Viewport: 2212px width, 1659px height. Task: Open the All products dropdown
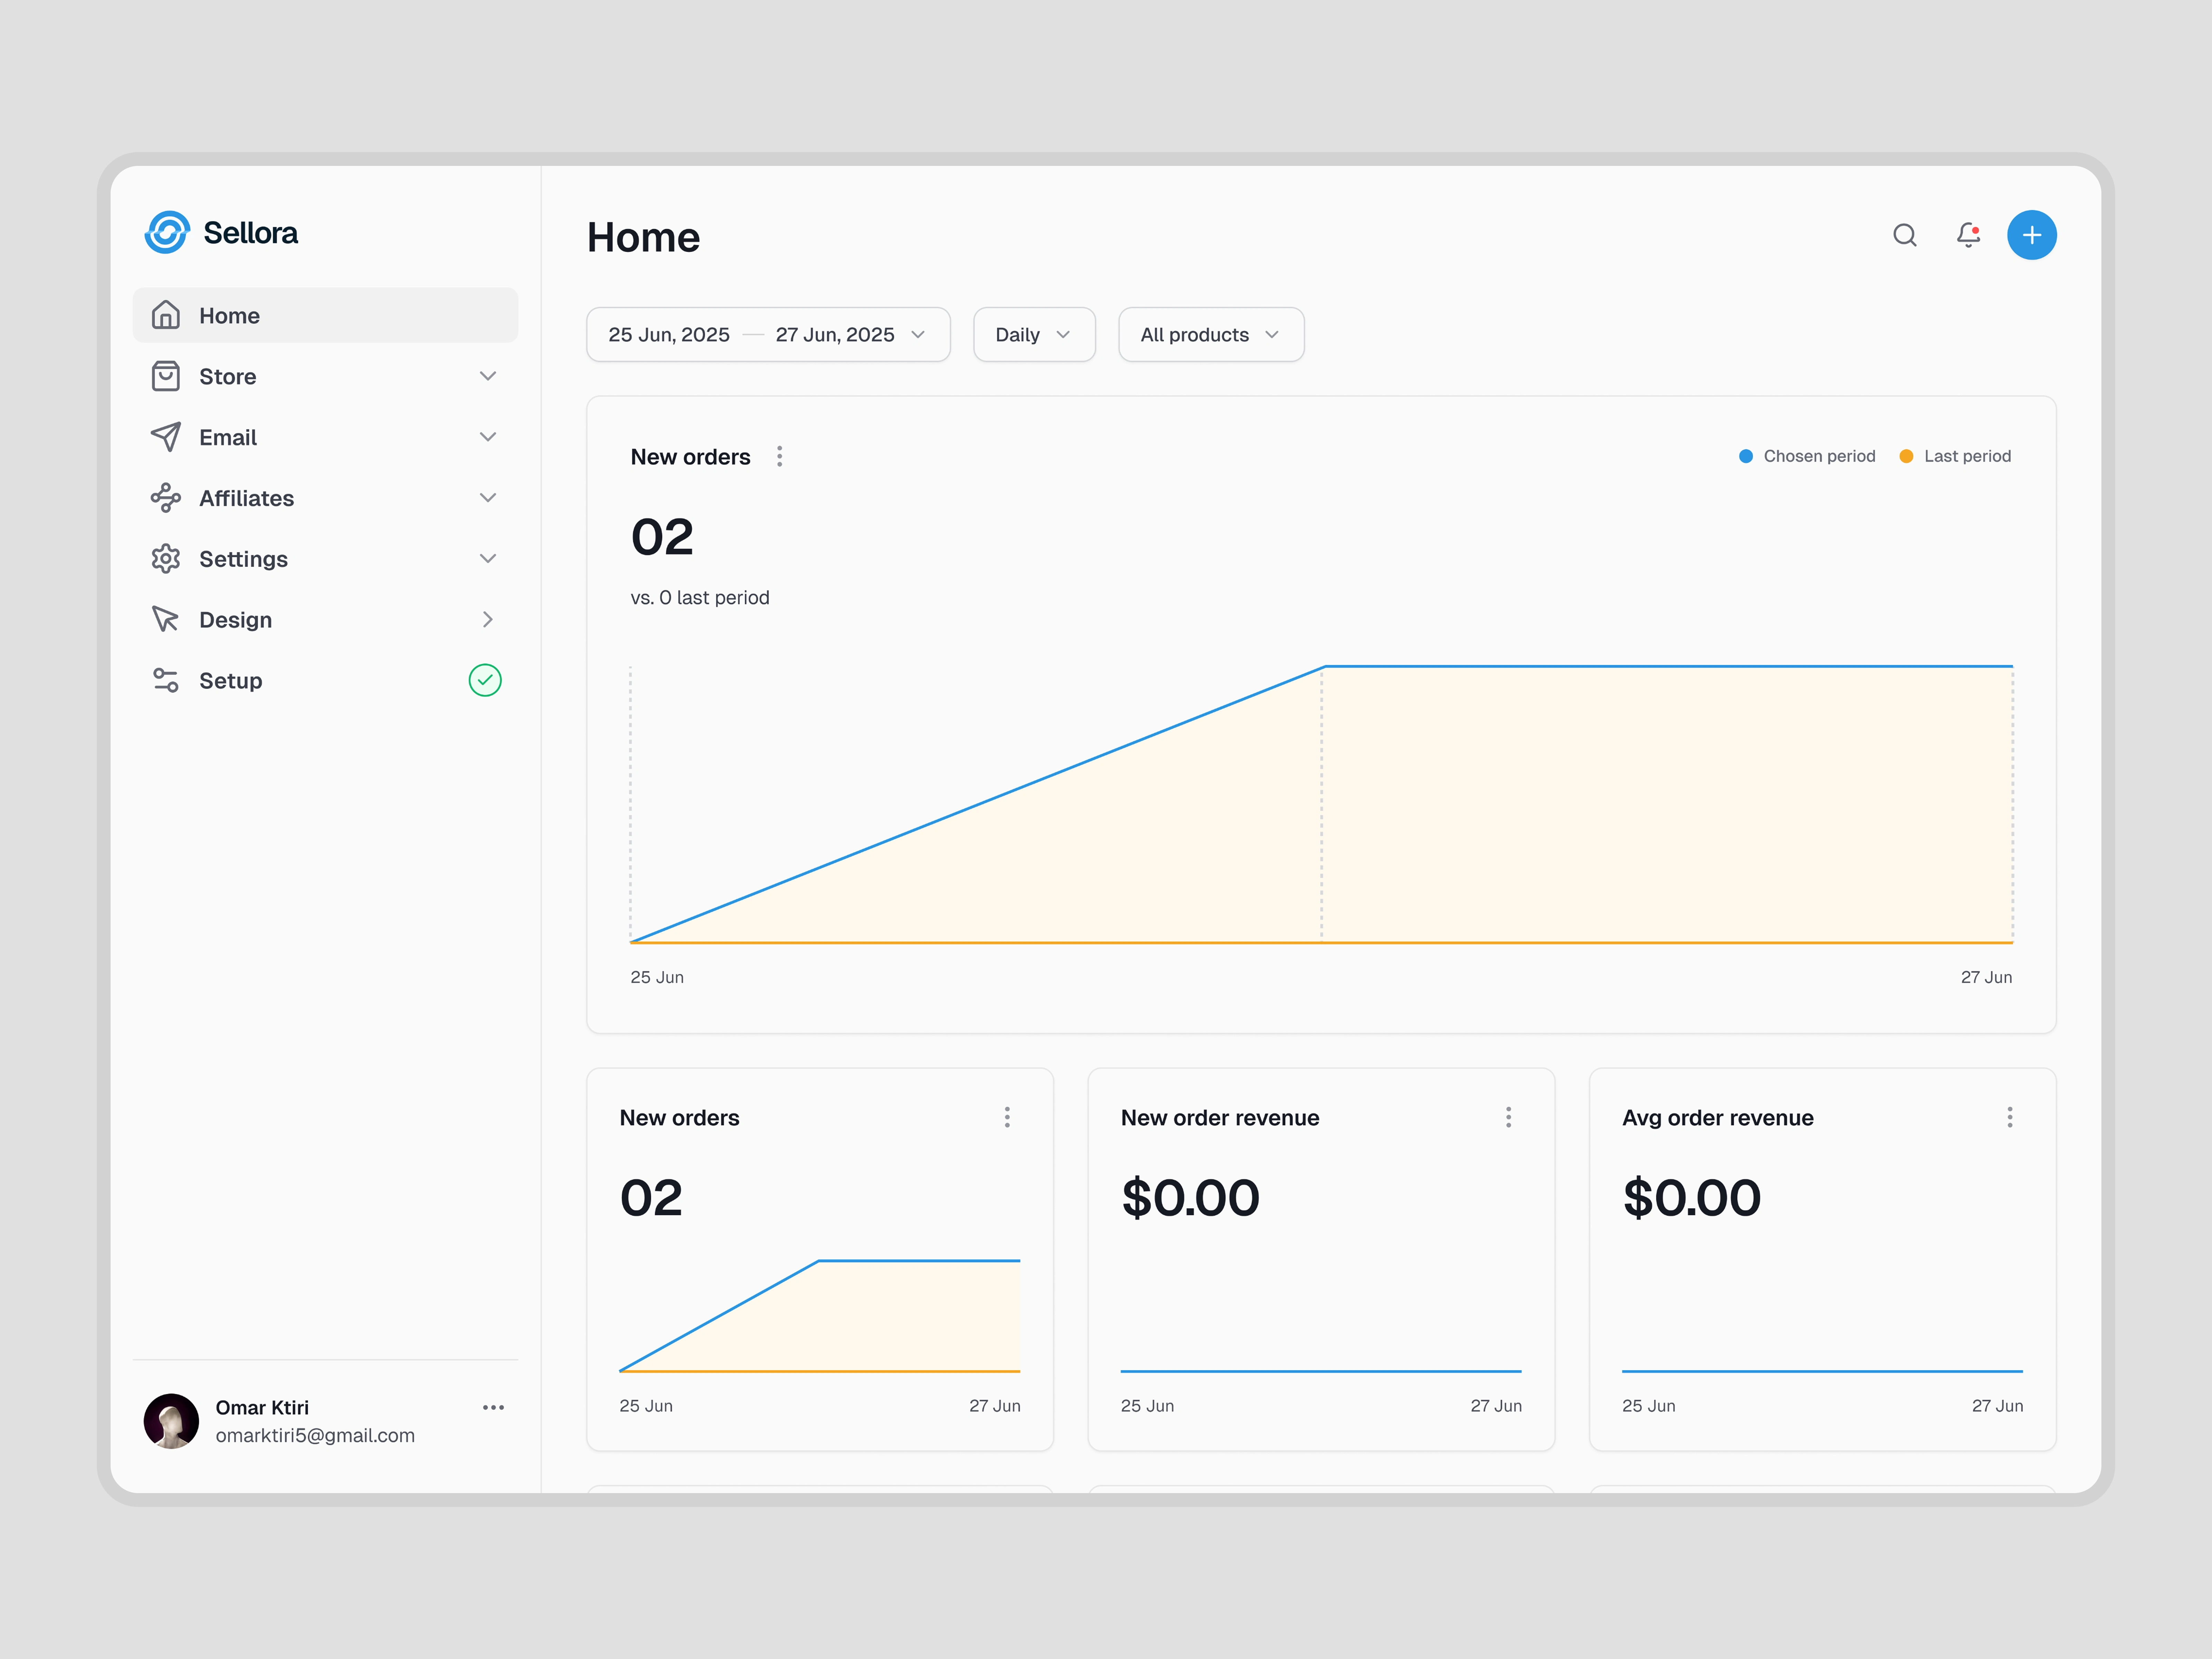[1210, 334]
